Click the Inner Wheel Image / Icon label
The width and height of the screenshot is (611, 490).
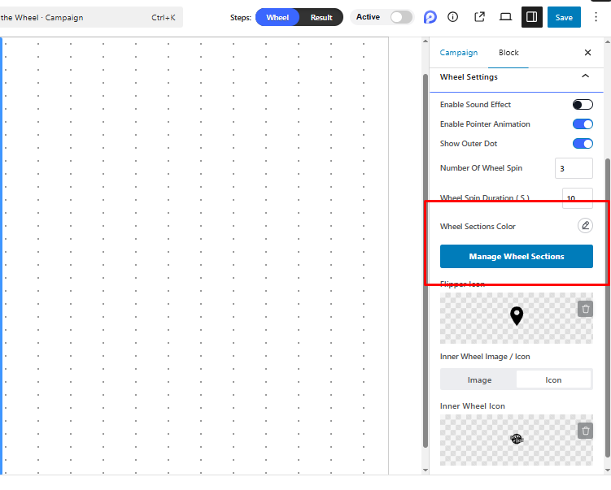point(485,357)
